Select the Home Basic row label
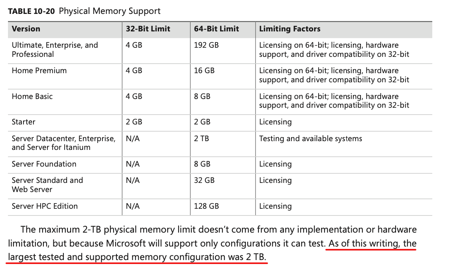The width and height of the screenshot is (449, 268). click(32, 96)
